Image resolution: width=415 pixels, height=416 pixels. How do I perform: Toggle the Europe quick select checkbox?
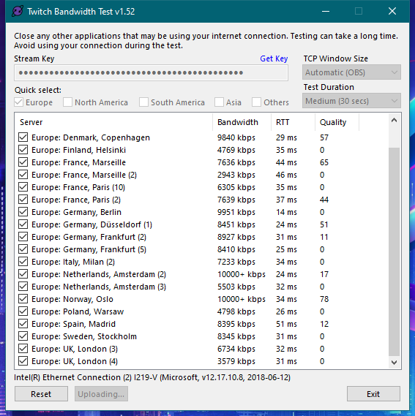(x=18, y=102)
